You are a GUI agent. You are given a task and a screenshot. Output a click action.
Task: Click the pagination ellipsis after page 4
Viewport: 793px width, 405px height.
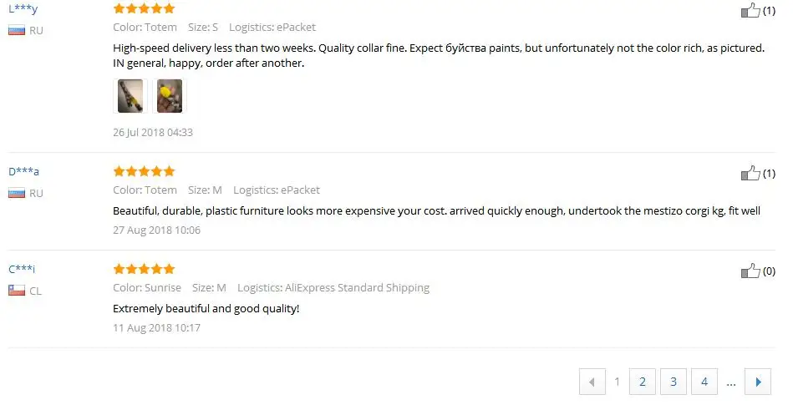tap(731, 382)
